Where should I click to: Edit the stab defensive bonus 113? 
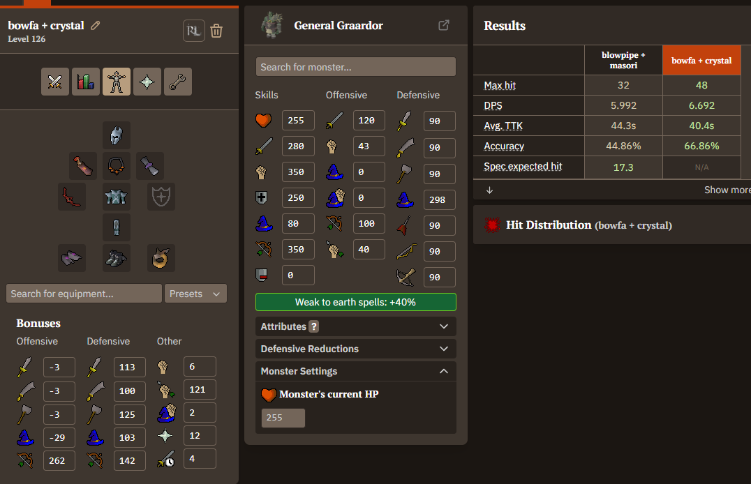pos(129,368)
